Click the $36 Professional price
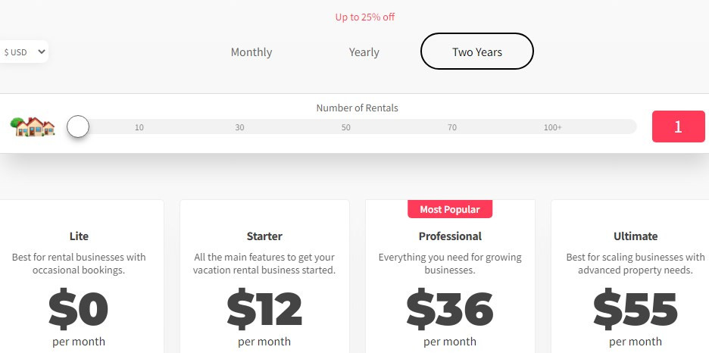 [450, 308]
